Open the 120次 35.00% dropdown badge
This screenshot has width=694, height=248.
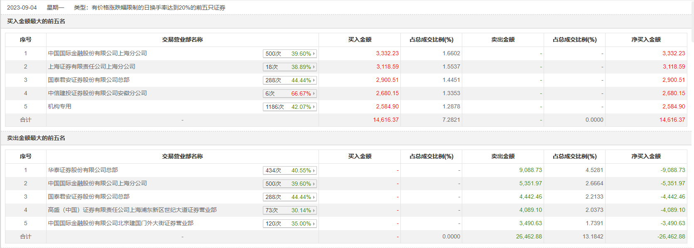tap(290, 223)
